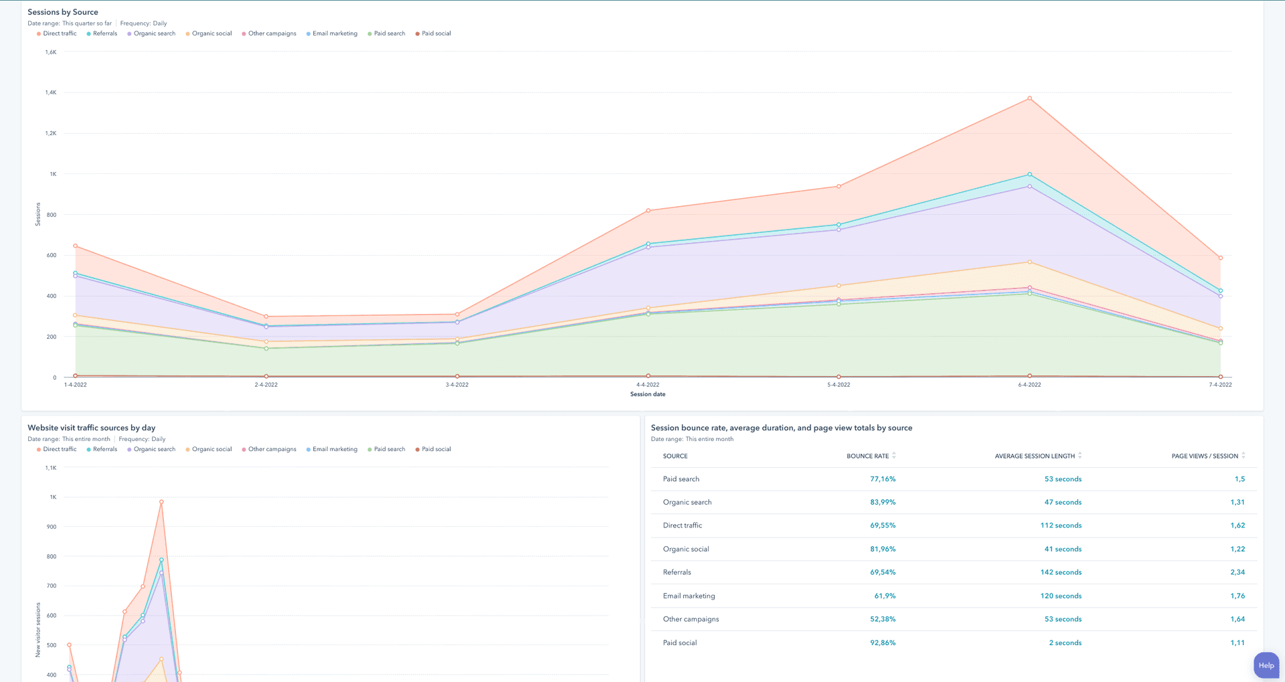This screenshot has width=1285, height=682.
Task: Click the 4-4-2022 x-axis date label
Action: (x=648, y=385)
